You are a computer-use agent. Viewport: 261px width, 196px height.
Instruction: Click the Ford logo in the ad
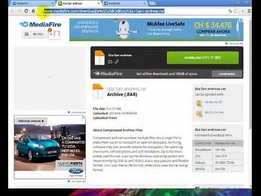coord(76,171)
